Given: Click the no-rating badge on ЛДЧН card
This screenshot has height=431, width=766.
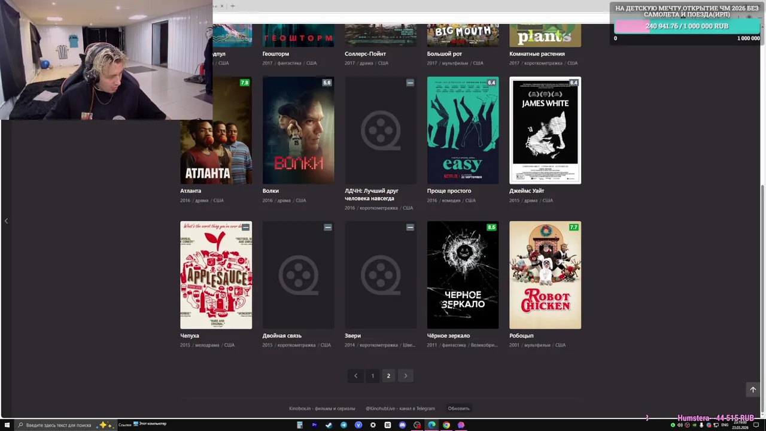Looking at the screenshot, I should click(410, 83).
